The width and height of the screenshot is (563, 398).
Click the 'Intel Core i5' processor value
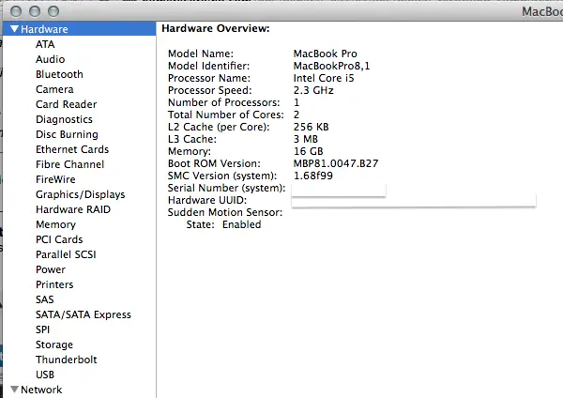tap(324, 78)
